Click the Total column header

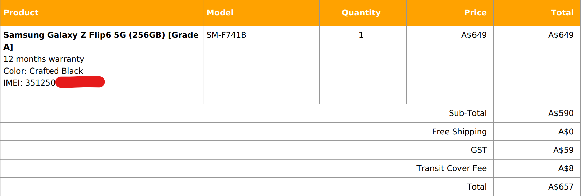(x=562, y=13)
